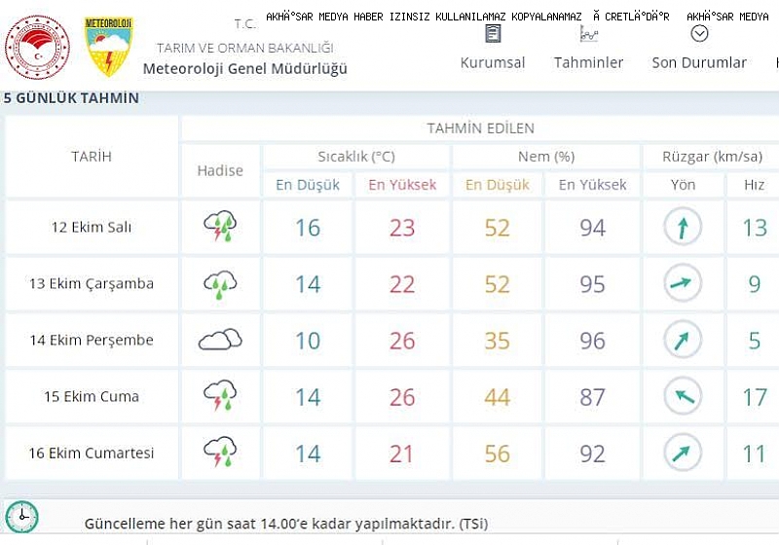Screen dimensions: 779x545
Task: Click the Ministry of Agriculture red emblem logo
Action: click(x=37, y=48)
